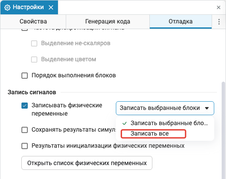The image size is (226, 179).
Task: Click the gear icon on Настройки tab
Action: tap(7, 7)
